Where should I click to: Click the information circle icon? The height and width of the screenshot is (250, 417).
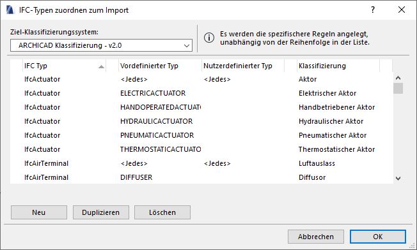[x=209, y=38]
